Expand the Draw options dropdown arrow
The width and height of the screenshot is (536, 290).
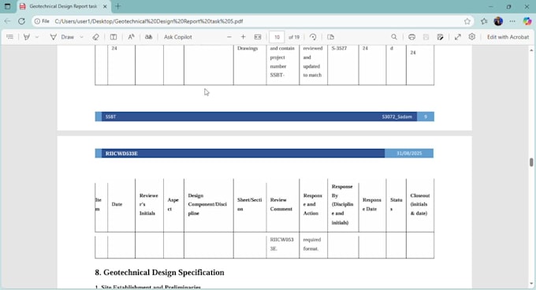pos(81,37)
